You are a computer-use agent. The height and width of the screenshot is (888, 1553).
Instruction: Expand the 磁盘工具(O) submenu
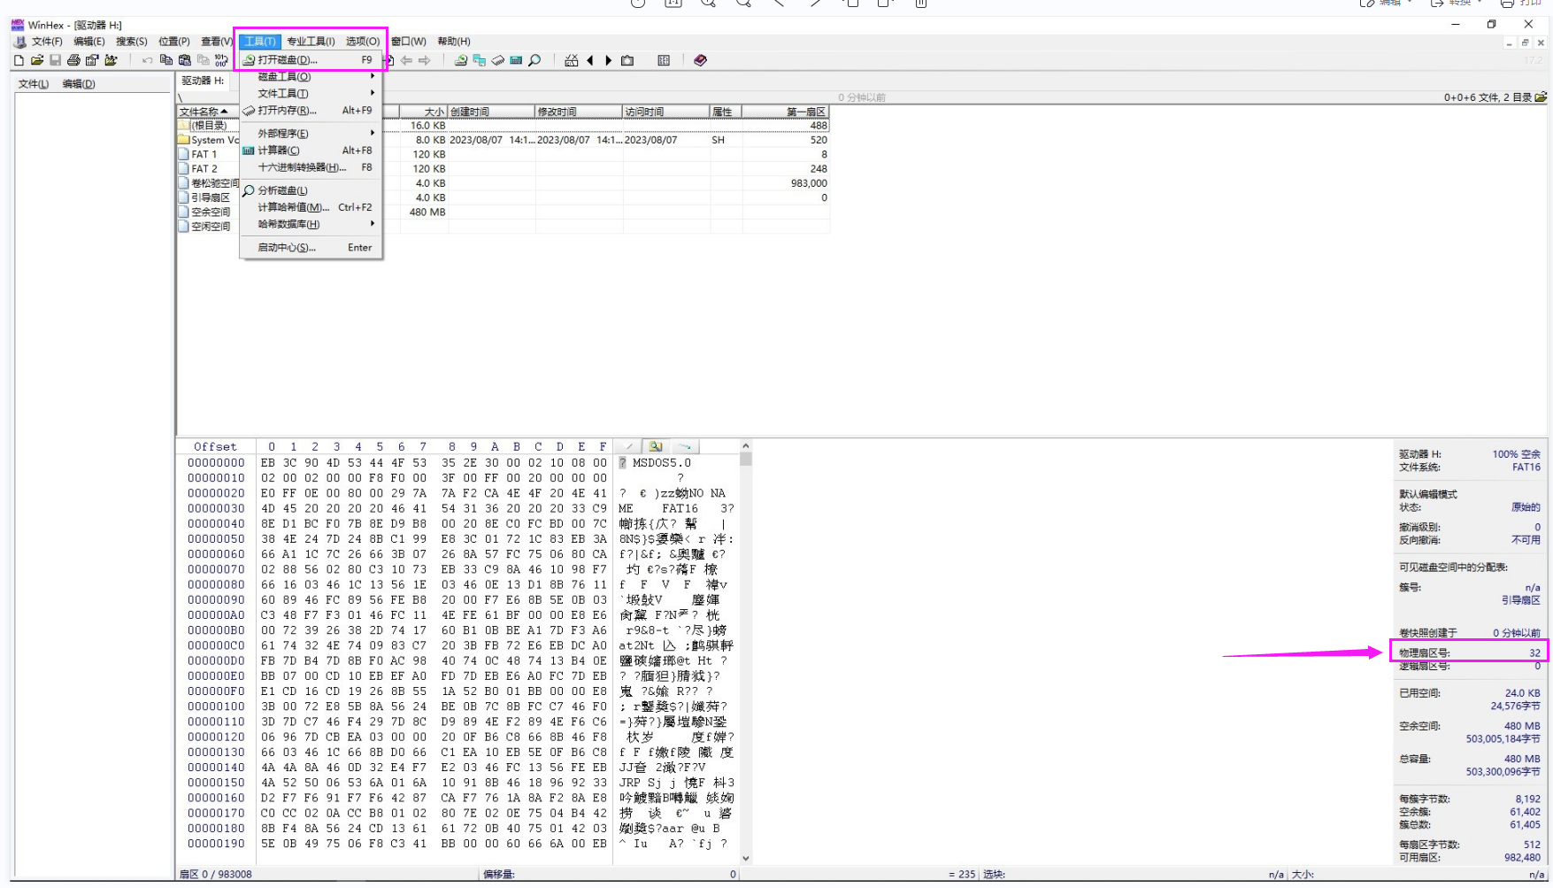point(311,77)
